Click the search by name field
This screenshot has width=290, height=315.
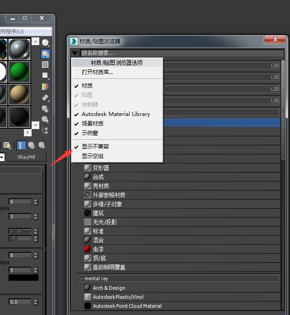(182, 53)
